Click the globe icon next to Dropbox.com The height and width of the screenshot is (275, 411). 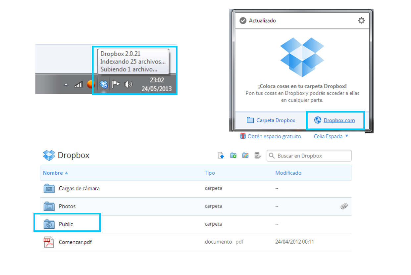[x=318, y=120]
